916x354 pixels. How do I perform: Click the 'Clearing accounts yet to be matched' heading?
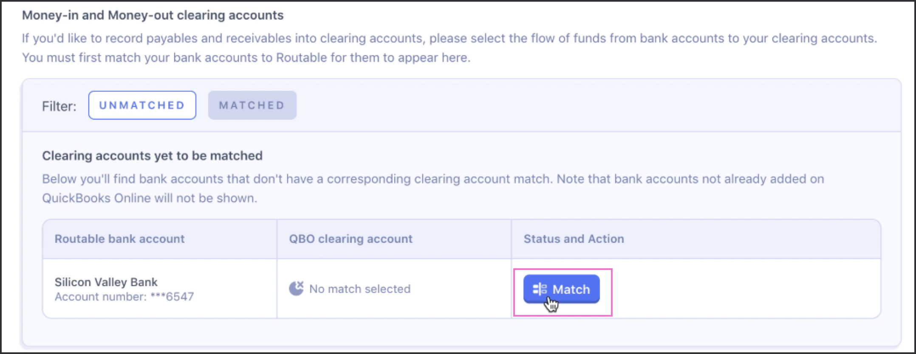152,156
